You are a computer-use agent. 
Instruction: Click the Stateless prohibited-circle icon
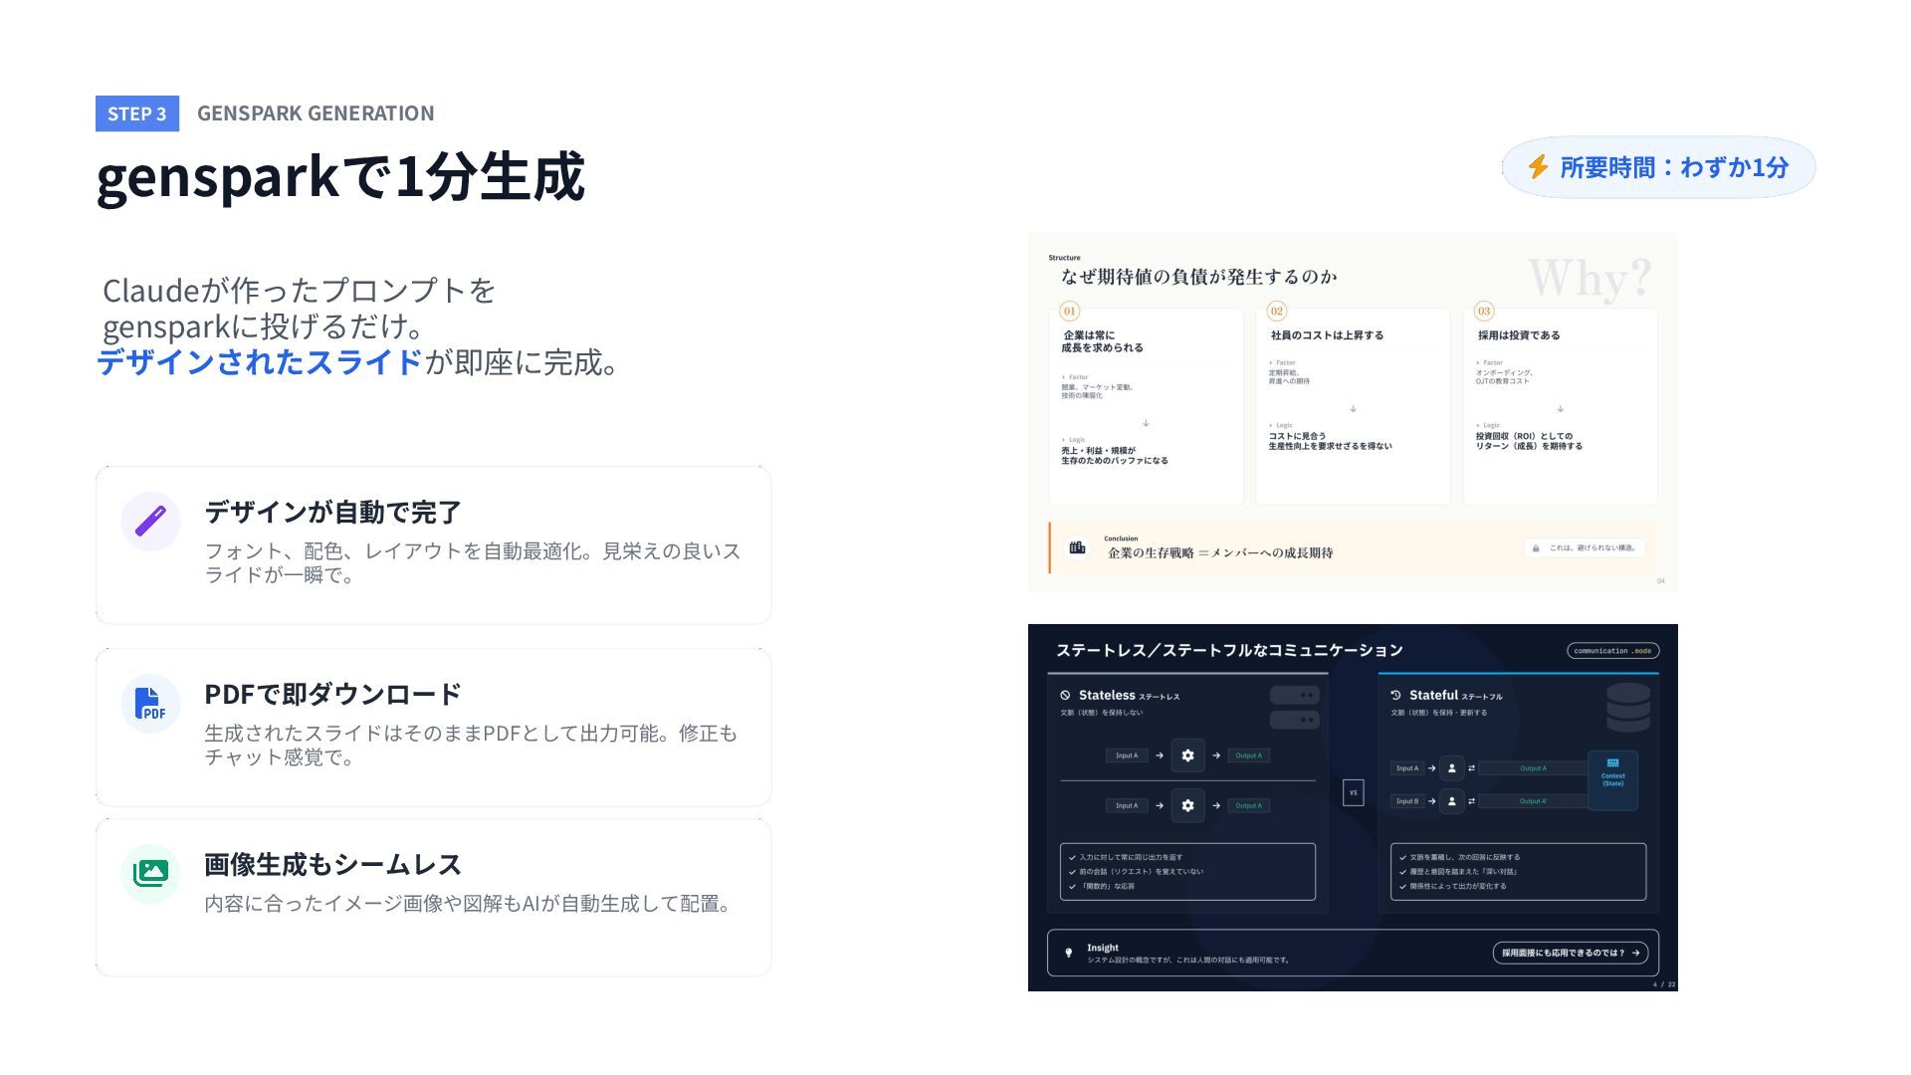[1065, 695]
